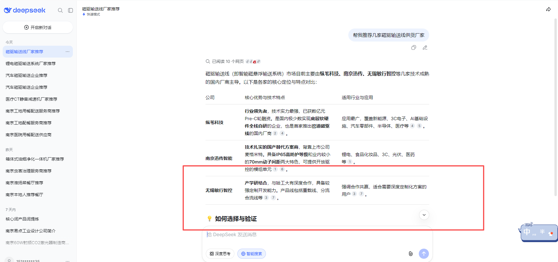The height and width of the screenshot is (262, 558).
Task: Open the 核心词产品词提炼 chat
Action: [38, 219]
